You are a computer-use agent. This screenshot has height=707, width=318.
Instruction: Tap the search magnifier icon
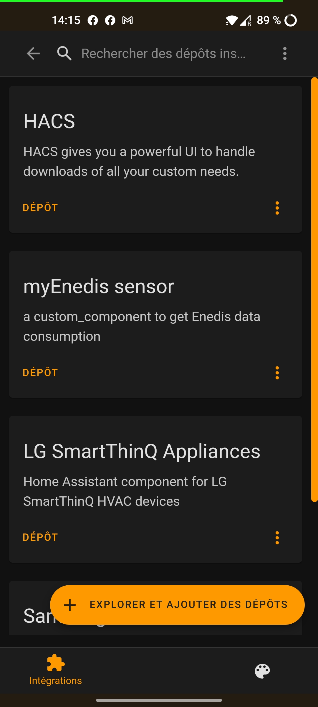(64, 54)
